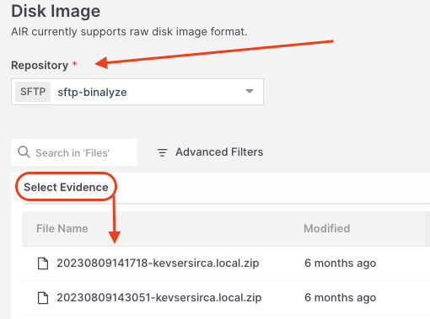Click second row's 6 months ago timestamp
The image size is (430, 319).
340,297
